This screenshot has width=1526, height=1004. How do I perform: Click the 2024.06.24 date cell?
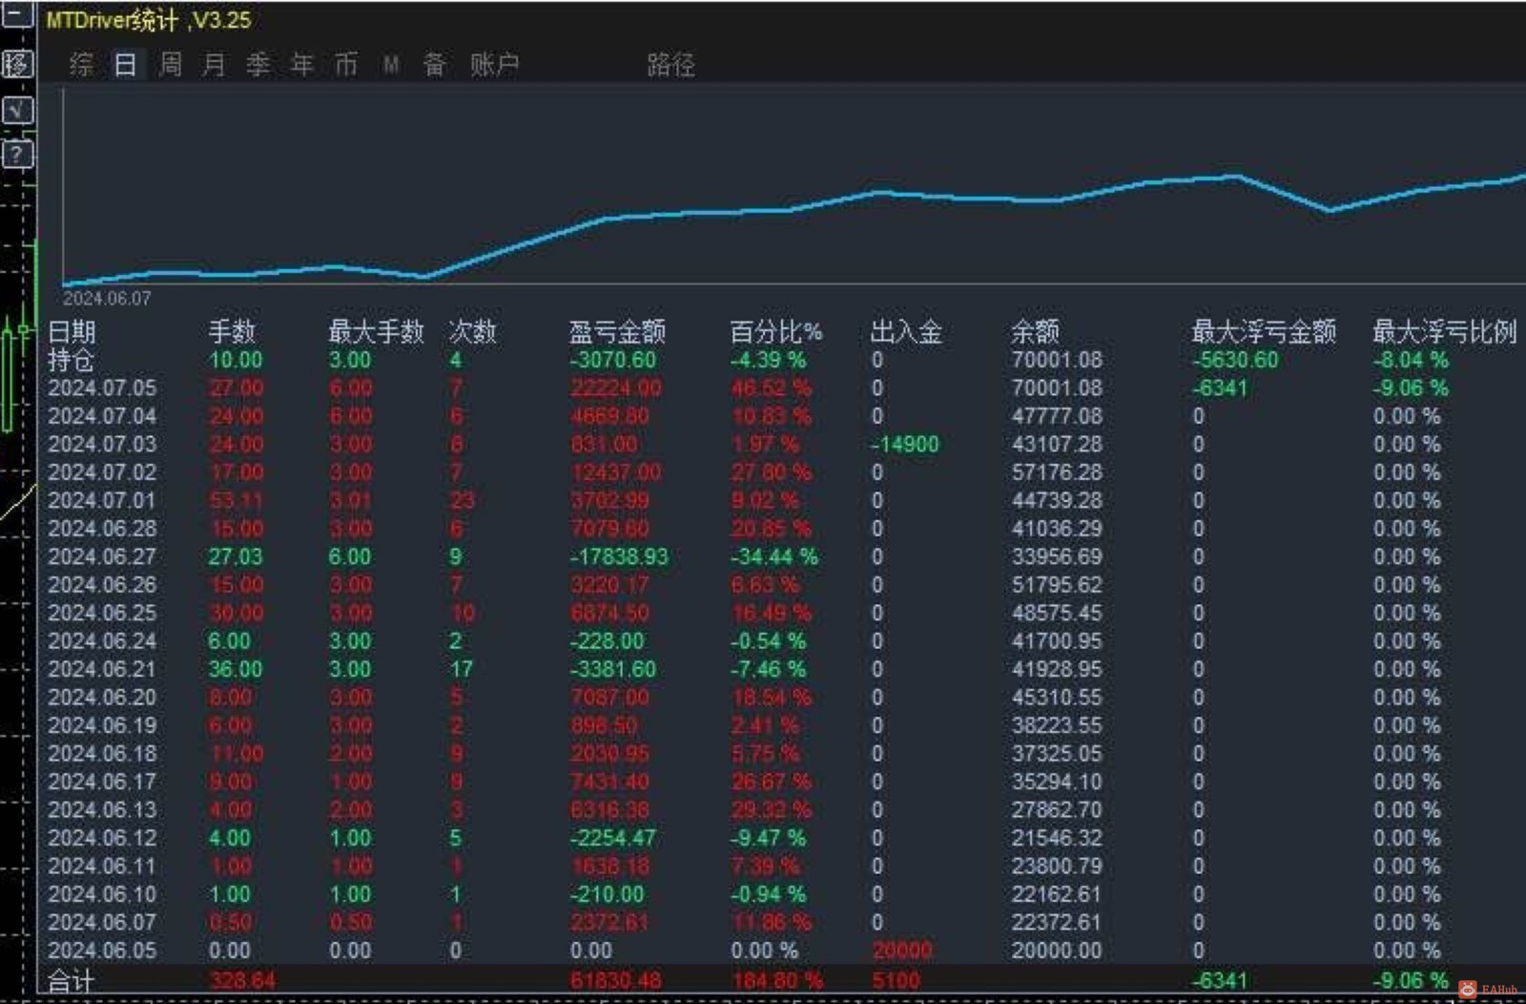pyautogui.click(x=102, y=641)
